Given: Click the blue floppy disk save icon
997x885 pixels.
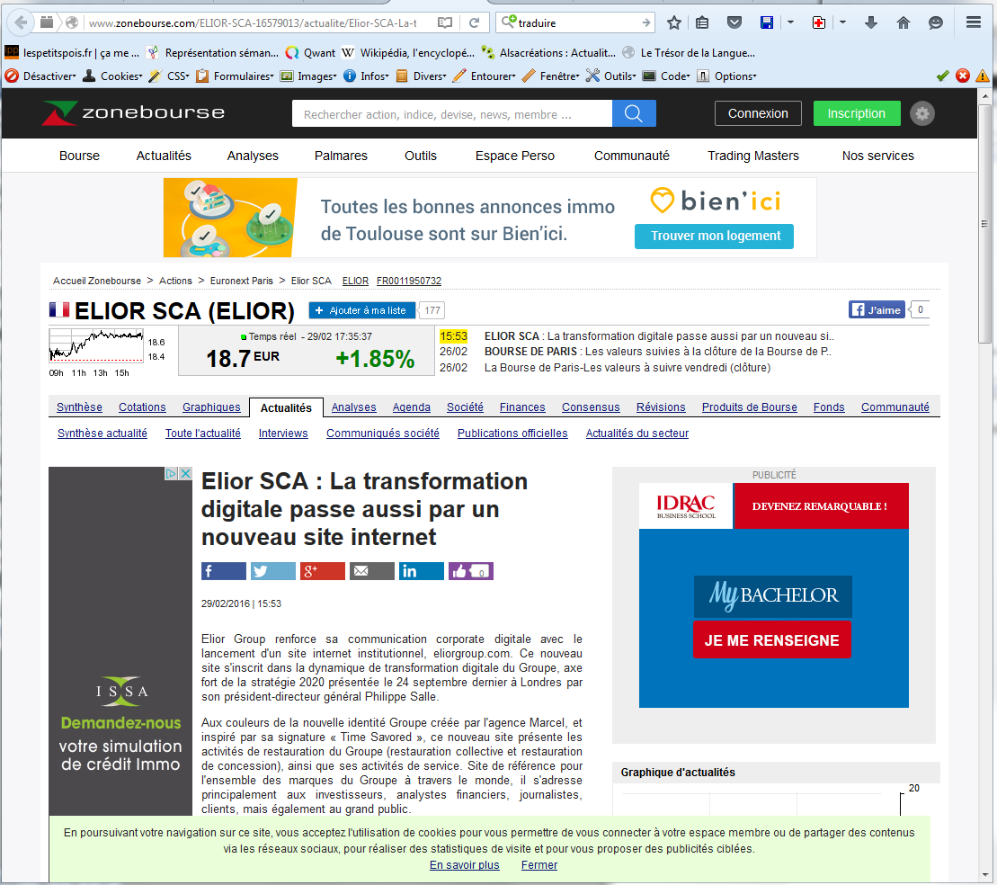Looking at the screenshot, I should click(767, 22).
